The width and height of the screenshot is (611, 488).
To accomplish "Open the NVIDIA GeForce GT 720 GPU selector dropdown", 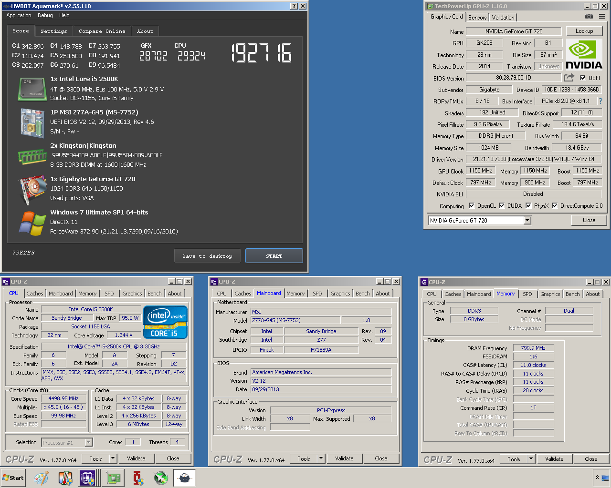I will pyautogui.click(x=527, y=220).
